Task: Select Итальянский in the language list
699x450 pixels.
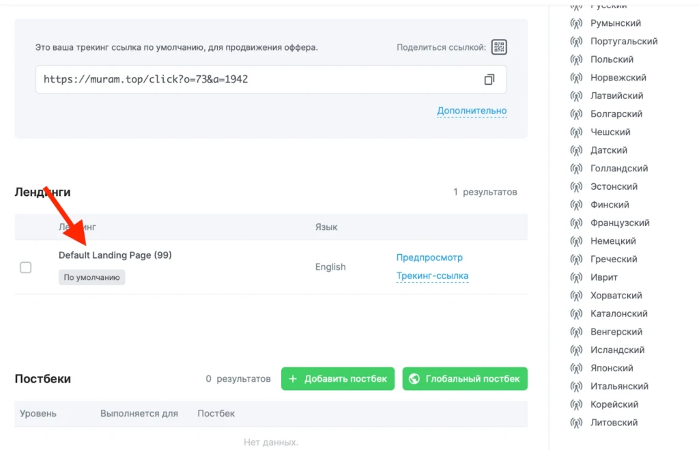Action: click(x=619, y=386)
